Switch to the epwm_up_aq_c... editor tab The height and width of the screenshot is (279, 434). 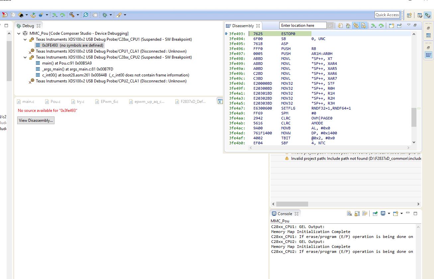pyautogui.click(x=146, y=102)
